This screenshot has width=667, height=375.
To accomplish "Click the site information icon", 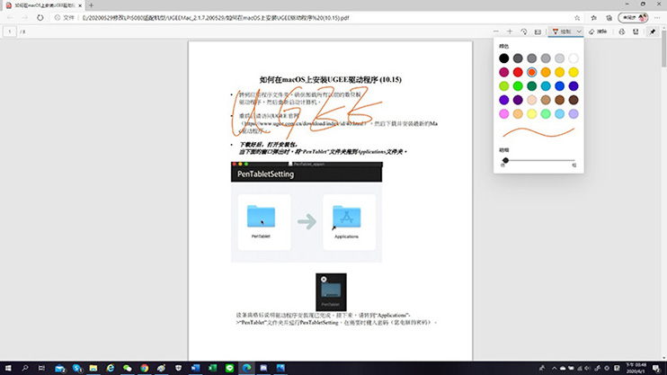I will tap(57, 18).
